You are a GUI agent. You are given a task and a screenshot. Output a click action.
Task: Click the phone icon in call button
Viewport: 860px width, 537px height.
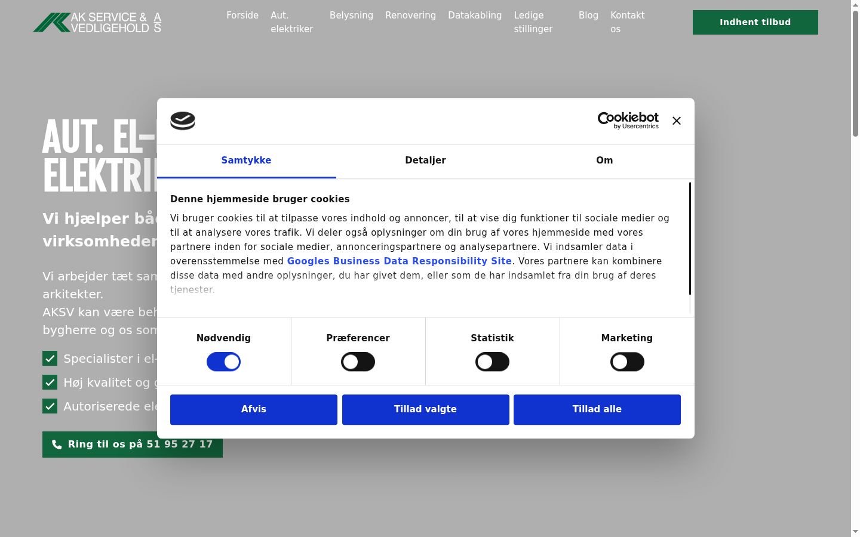point(57,445)
